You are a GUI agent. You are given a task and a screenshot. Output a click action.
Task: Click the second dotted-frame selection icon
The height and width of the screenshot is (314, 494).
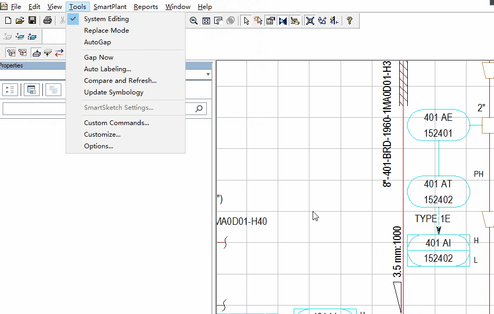pos(23,52)
